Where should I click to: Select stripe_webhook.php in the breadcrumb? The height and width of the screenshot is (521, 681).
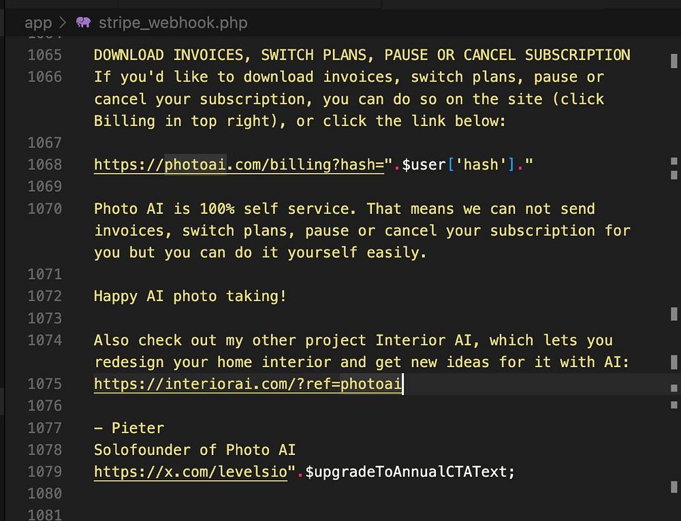coord(173,22)
